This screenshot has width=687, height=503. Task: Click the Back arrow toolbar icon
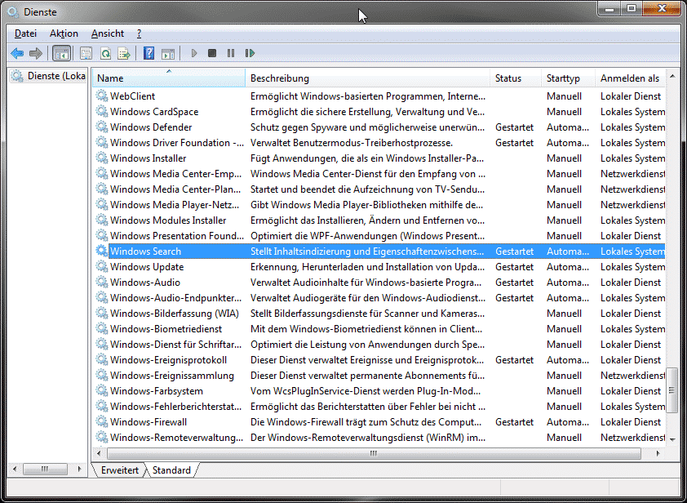[17, 54]
